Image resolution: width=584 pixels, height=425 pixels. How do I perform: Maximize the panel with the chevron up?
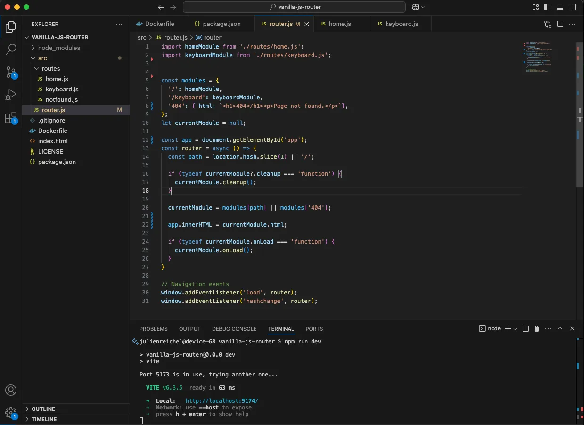pos(560,329)
